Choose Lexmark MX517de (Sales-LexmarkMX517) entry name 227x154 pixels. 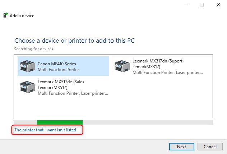pyautogui.click(x=62, y=85)
